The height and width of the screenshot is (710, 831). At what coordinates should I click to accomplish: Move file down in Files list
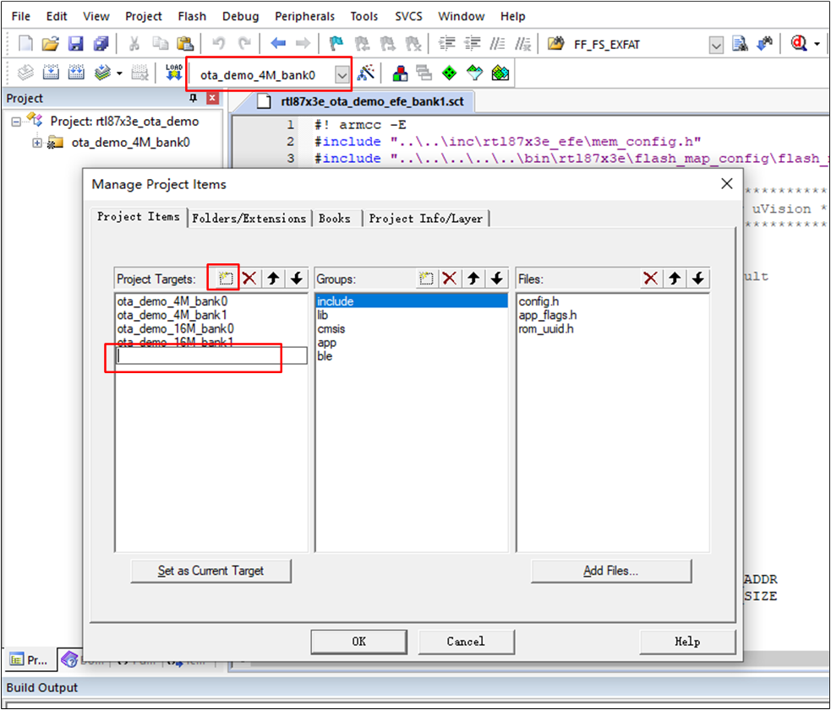[x=698, y=279]
